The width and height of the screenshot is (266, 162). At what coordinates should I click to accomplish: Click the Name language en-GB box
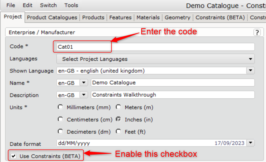pyautogui.click(x=68, y=83)
